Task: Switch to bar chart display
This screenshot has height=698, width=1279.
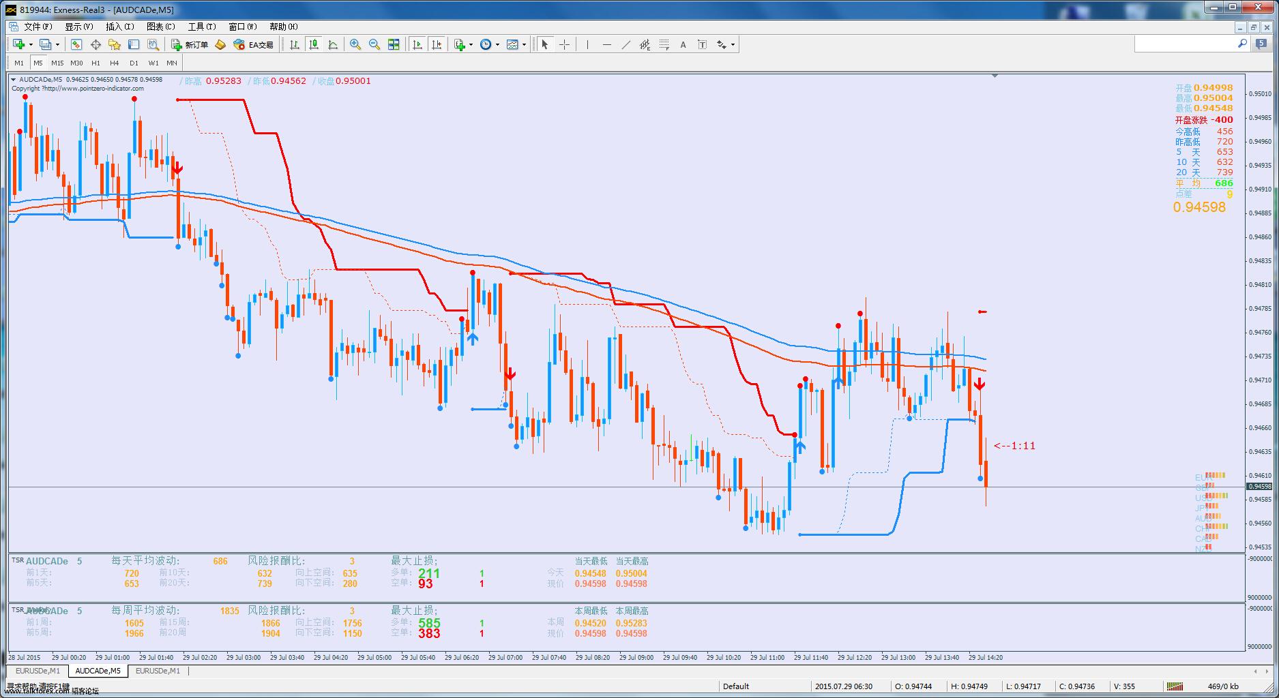Action: 295,44
